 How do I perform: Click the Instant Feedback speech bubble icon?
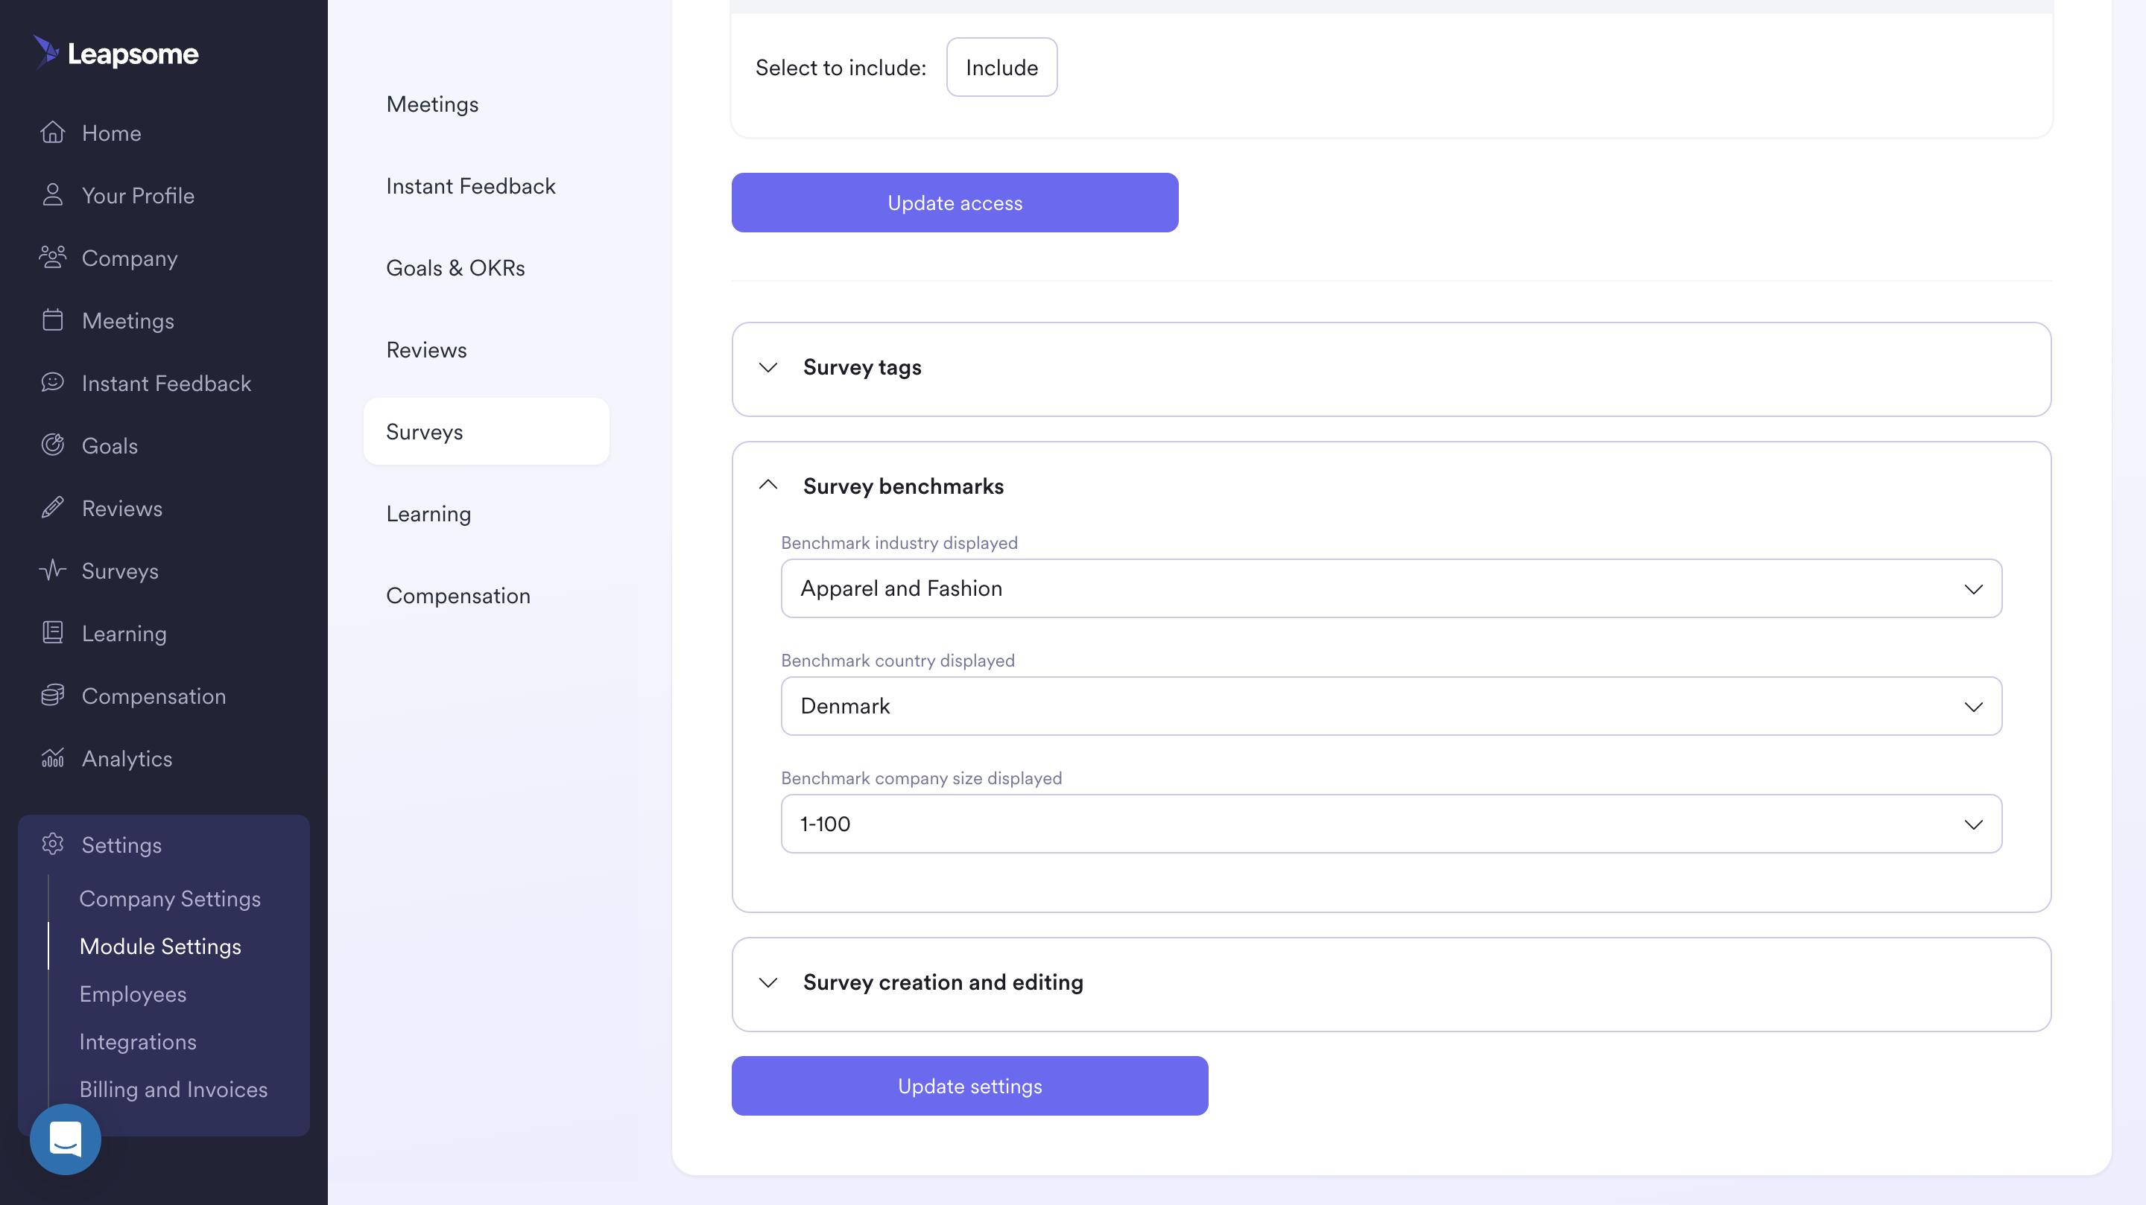(x=52, y=382)
